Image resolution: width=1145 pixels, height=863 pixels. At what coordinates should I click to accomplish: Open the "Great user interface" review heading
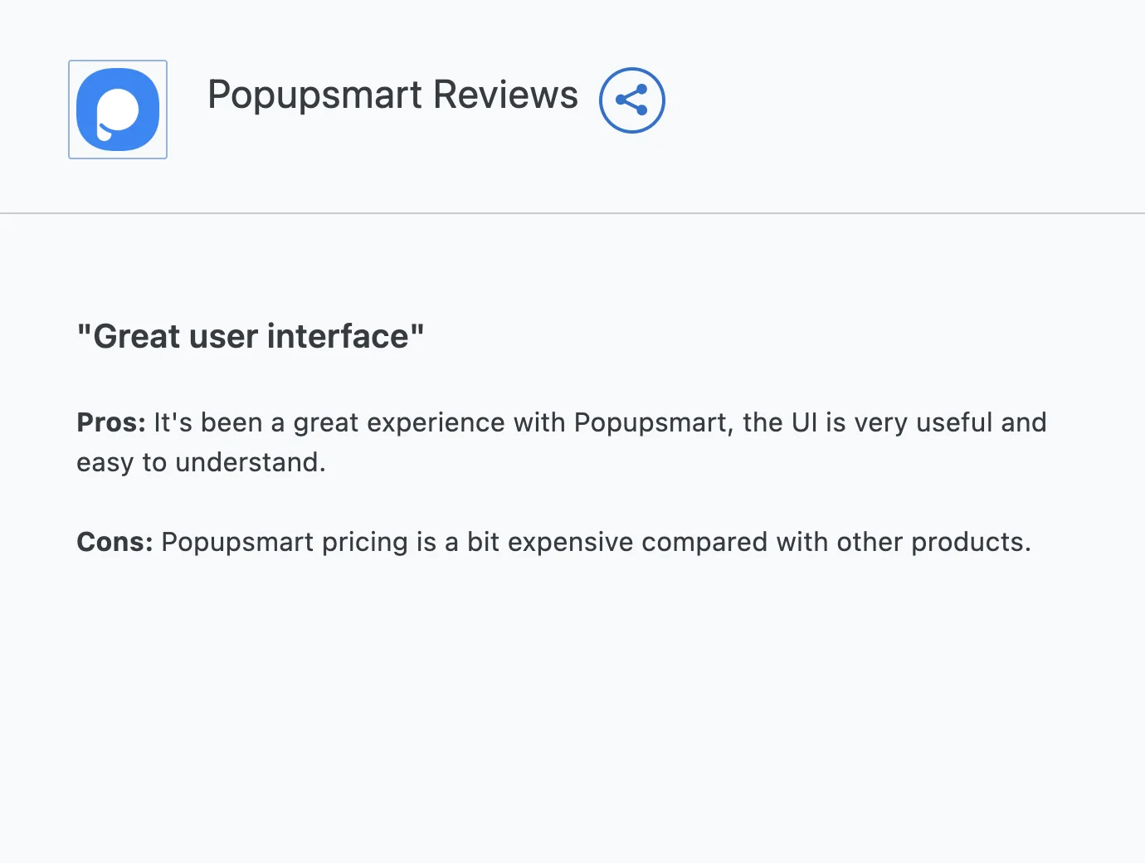pos(251,336)
